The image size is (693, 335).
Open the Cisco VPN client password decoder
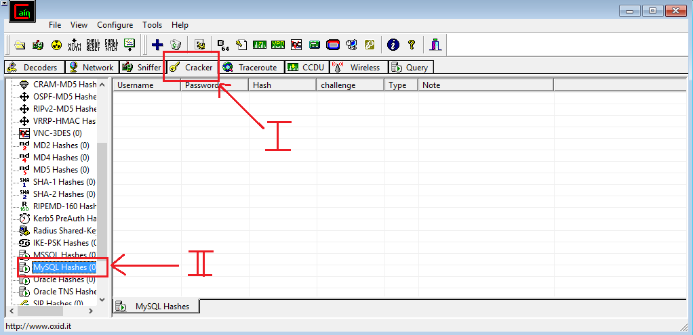coord(278,45)
